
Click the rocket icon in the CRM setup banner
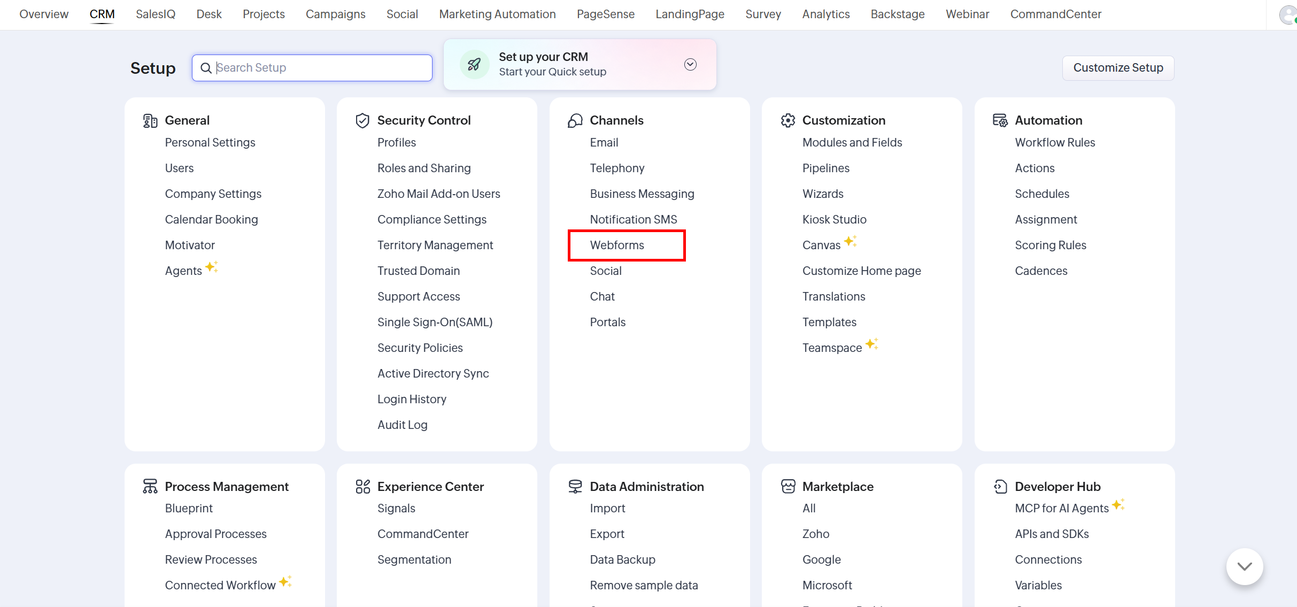point(474,65)
